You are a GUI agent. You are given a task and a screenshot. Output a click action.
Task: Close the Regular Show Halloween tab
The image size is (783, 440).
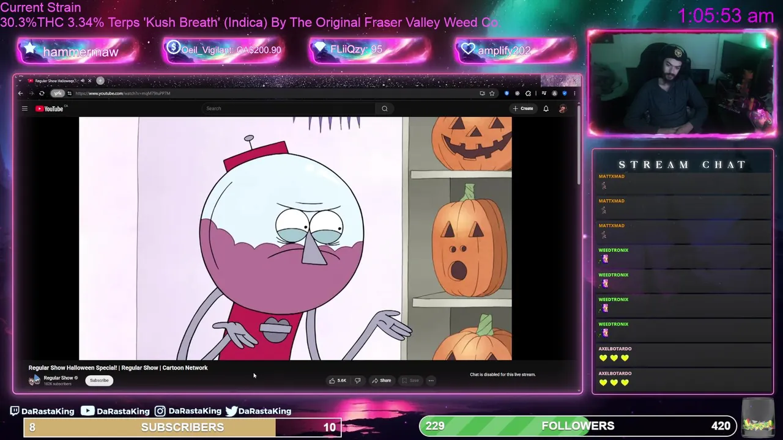pyautogui.click(x=89, y=81)
